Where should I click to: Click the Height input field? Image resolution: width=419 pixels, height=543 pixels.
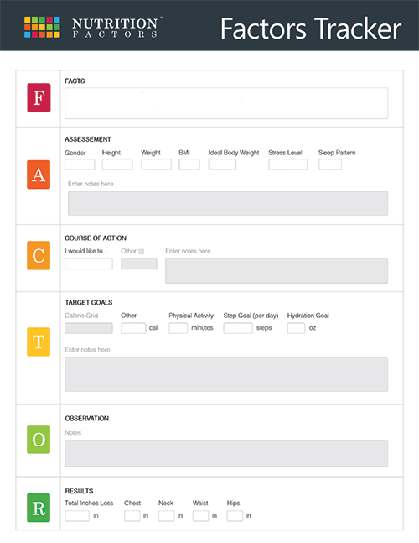point(117,164)
